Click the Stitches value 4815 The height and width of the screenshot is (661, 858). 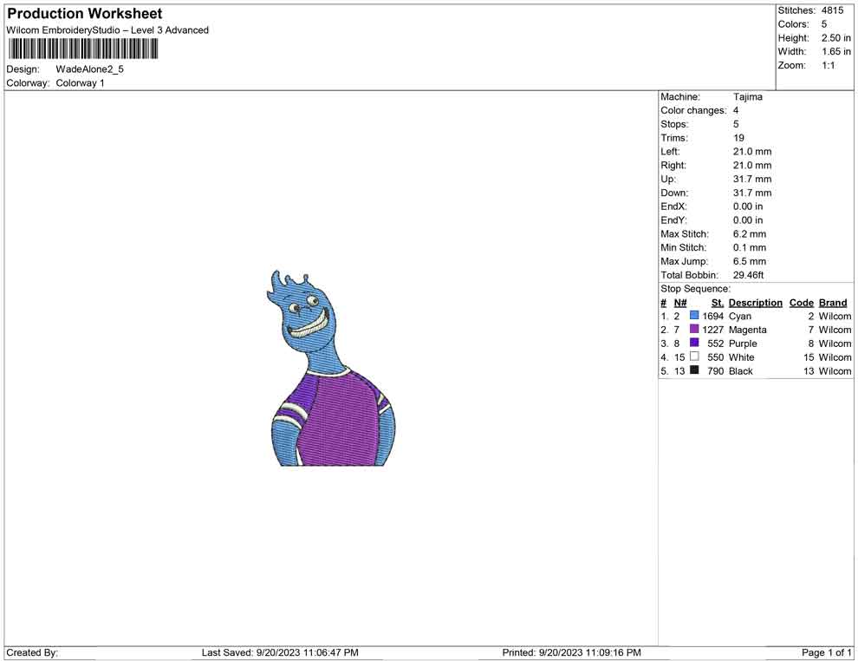point(832,10)
